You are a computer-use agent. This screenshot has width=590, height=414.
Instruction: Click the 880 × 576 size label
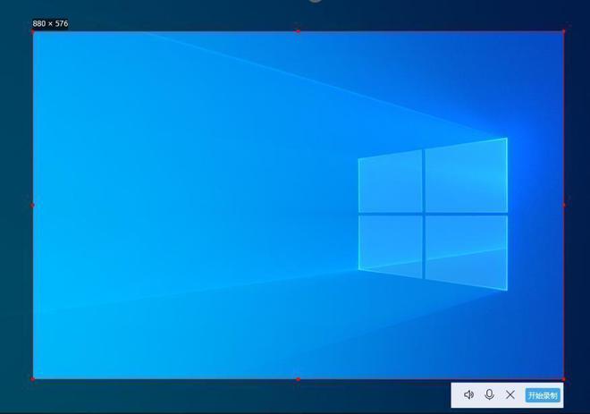(x=50, y=23)
